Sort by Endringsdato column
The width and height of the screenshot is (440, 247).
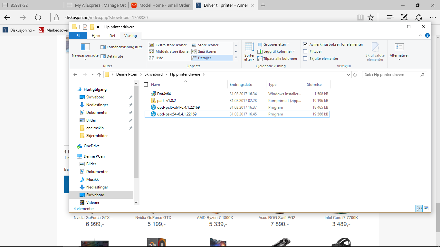coord(241,85)
